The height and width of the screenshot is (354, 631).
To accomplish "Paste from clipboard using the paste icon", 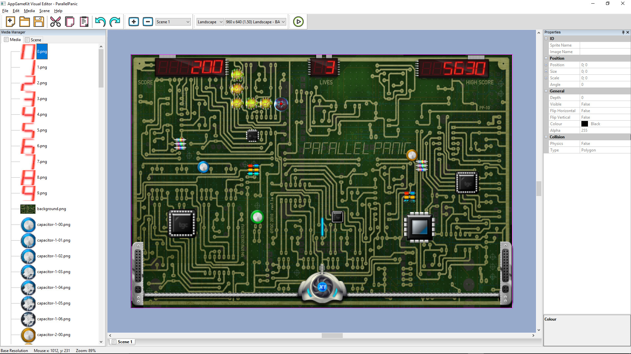I will (x=84, y=21).
